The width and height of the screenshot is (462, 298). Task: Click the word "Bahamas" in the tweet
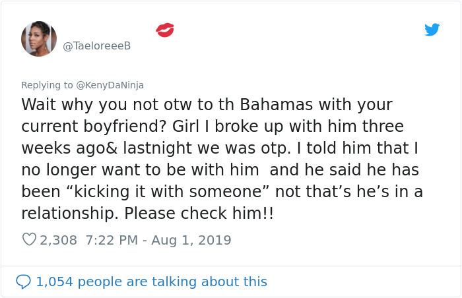coord(276,104)
